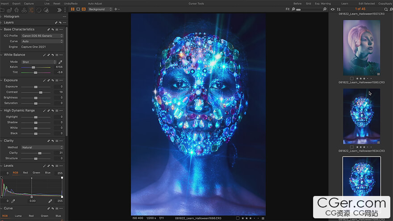The width and height of the screenshot is (393, 221).
Task: Switch viewer to multi-view grid icon
Action: pyautogui.click(x=73, y=9)
